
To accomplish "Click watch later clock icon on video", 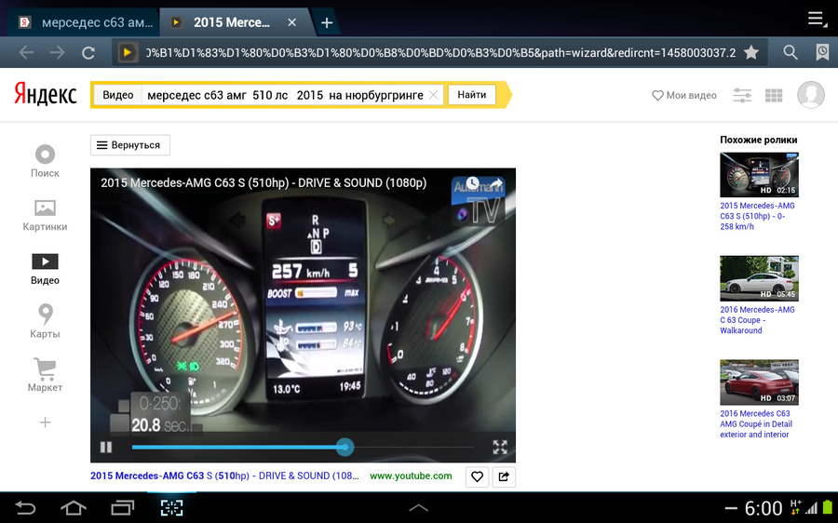I will [472, 183].
